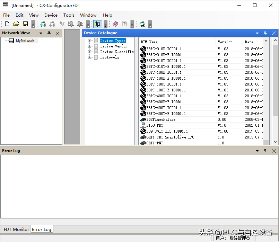Click the Open folder toolbar icon

tap(16, 24)
